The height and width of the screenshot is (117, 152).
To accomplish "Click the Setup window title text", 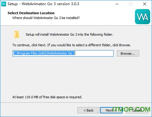I will 43,4.
